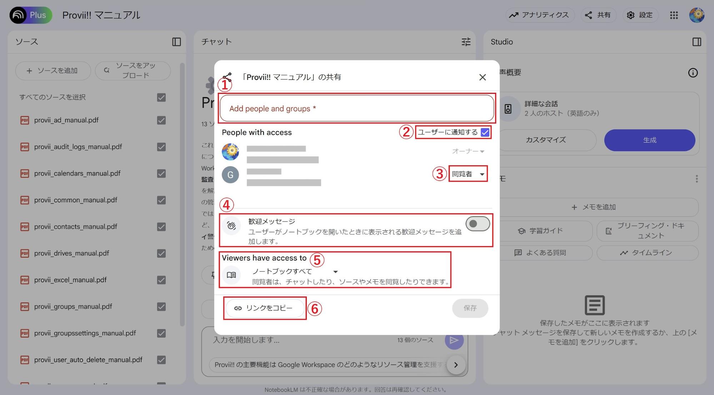Show next suggested question chevron
The width and height of the screenshot is (714, 395).
pos(456,365)
